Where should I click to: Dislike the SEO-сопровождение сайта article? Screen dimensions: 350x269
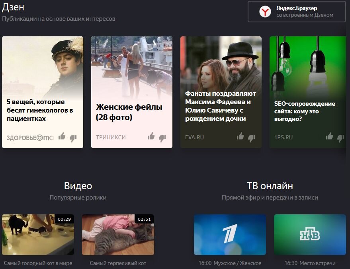click(x=339, y=137)
